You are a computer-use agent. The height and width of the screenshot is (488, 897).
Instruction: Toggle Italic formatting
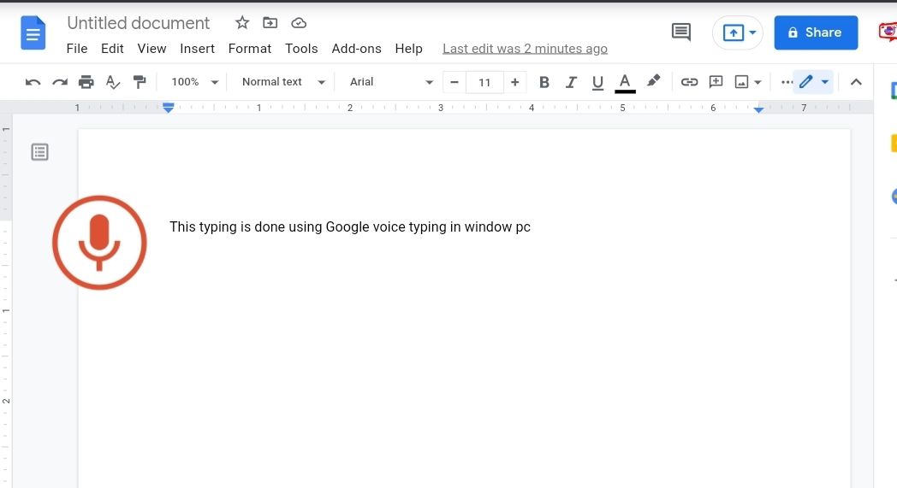[x=570, y=82]
